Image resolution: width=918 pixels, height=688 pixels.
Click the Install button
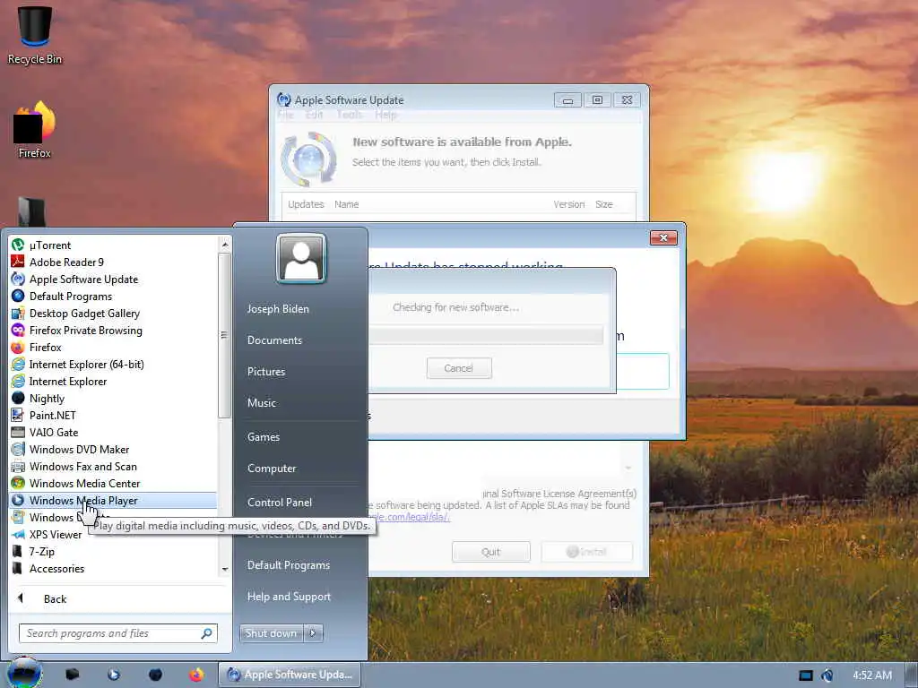[x=586, y=552]
